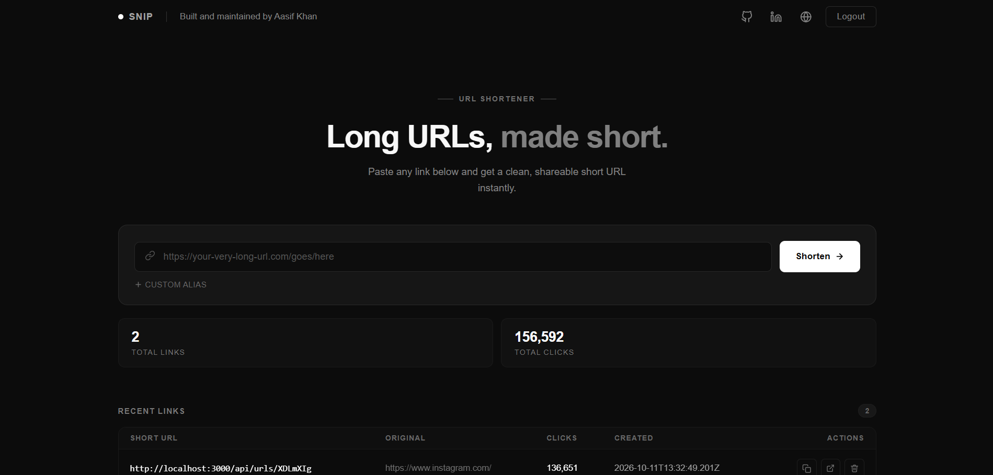Click the globe website icon
This screenshot has width=993, height=475.
point(806,17)
